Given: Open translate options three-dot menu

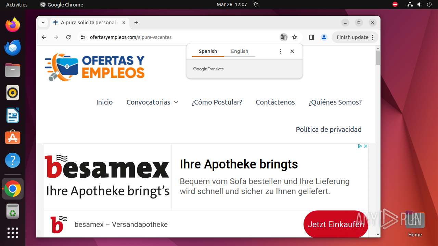Looking at the screenshot, I should click(x=281, y=51).
